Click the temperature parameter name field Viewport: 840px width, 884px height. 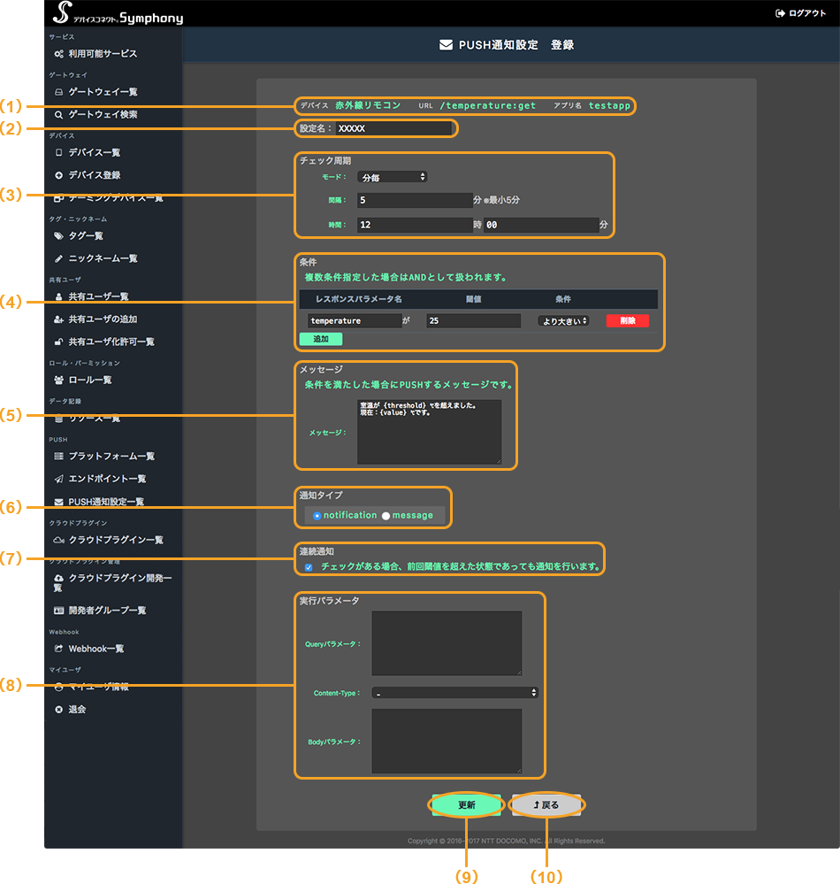(x=355, y=321)
